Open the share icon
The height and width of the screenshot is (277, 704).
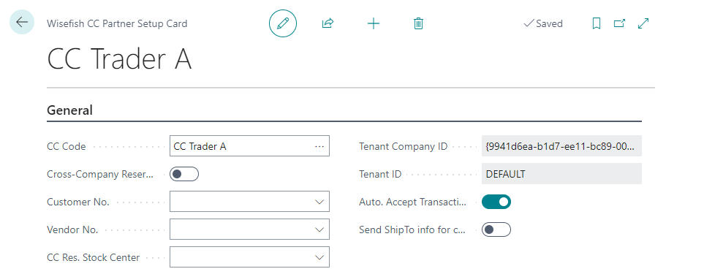pyautogui.click(x=328, y=23)
